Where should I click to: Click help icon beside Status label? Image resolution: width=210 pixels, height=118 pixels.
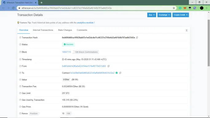coord(20,45)
